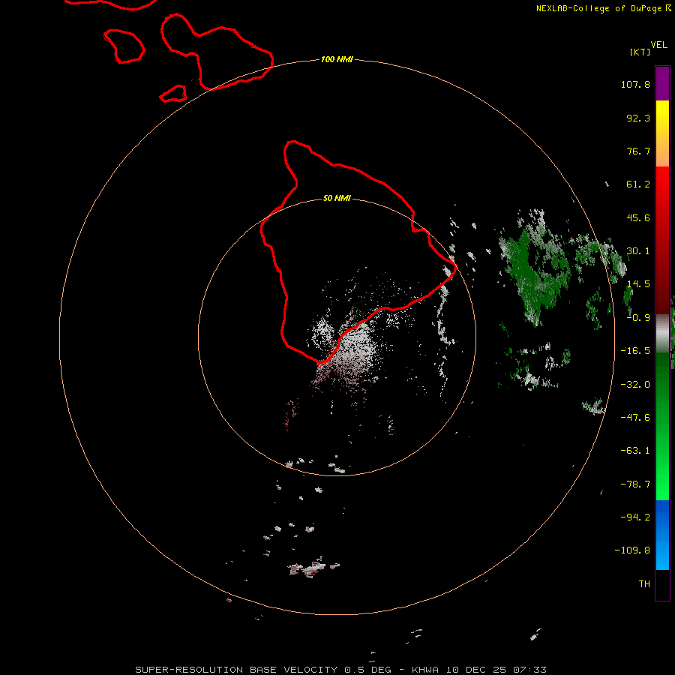
Task: Click the -0.9 velocity scale value
Action: pyautogui.click(x=638, y=318)
